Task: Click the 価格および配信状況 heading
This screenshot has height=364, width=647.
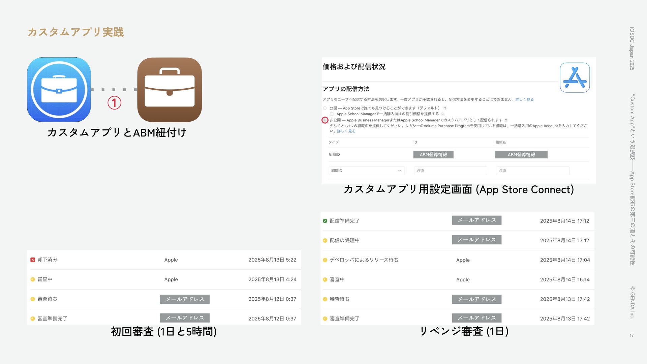Action: pos(354,67)
